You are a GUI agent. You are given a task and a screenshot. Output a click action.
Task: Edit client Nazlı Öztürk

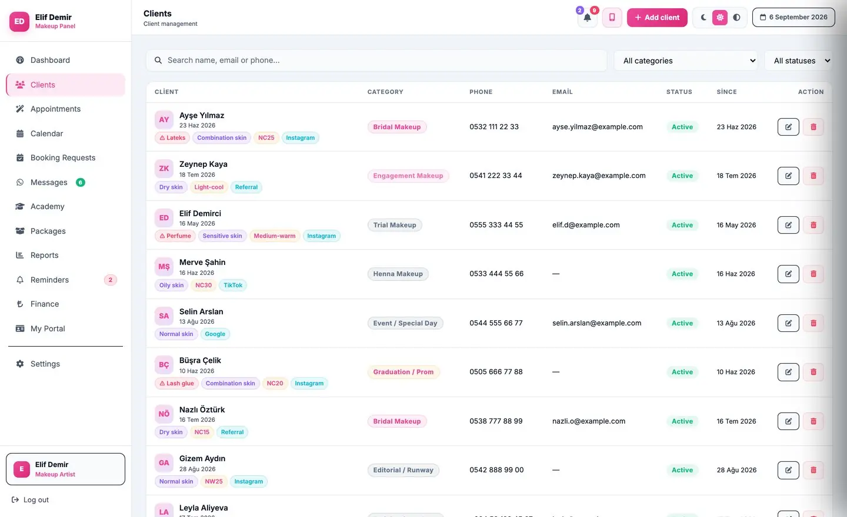pyautogui.click(x=788, y=421)
